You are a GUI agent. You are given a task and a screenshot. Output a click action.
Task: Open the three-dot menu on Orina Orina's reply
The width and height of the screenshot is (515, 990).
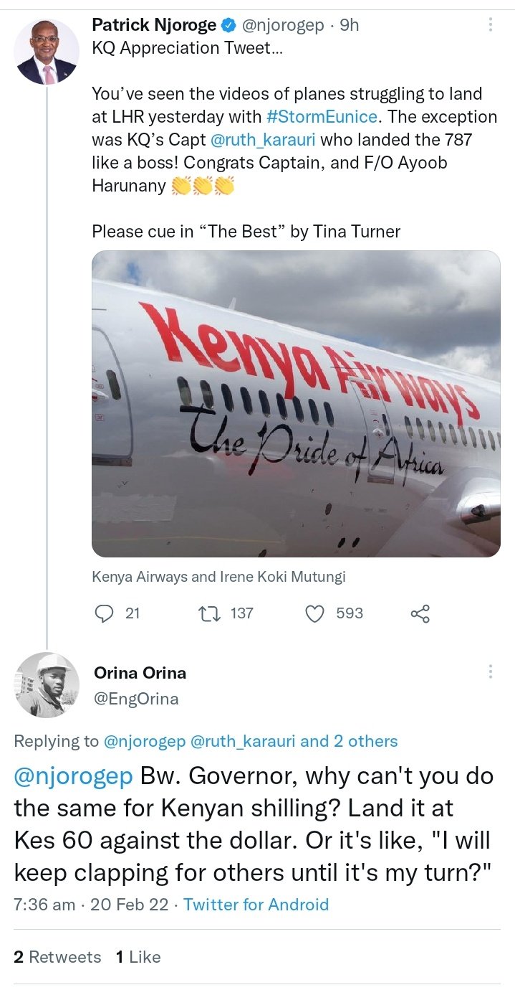point(491,671)
